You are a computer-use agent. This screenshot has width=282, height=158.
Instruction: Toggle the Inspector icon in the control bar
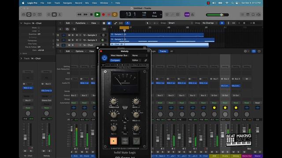click(29, 14)
